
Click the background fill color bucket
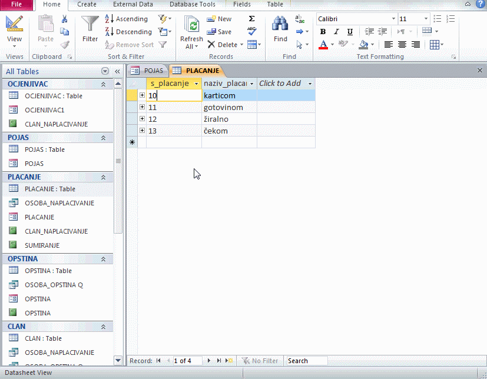(363, 45)
